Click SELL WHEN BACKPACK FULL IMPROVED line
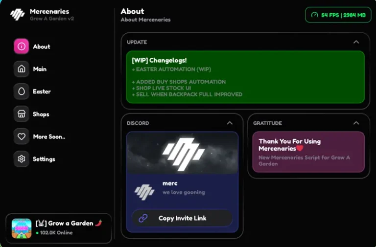 (x=187, y=94)
